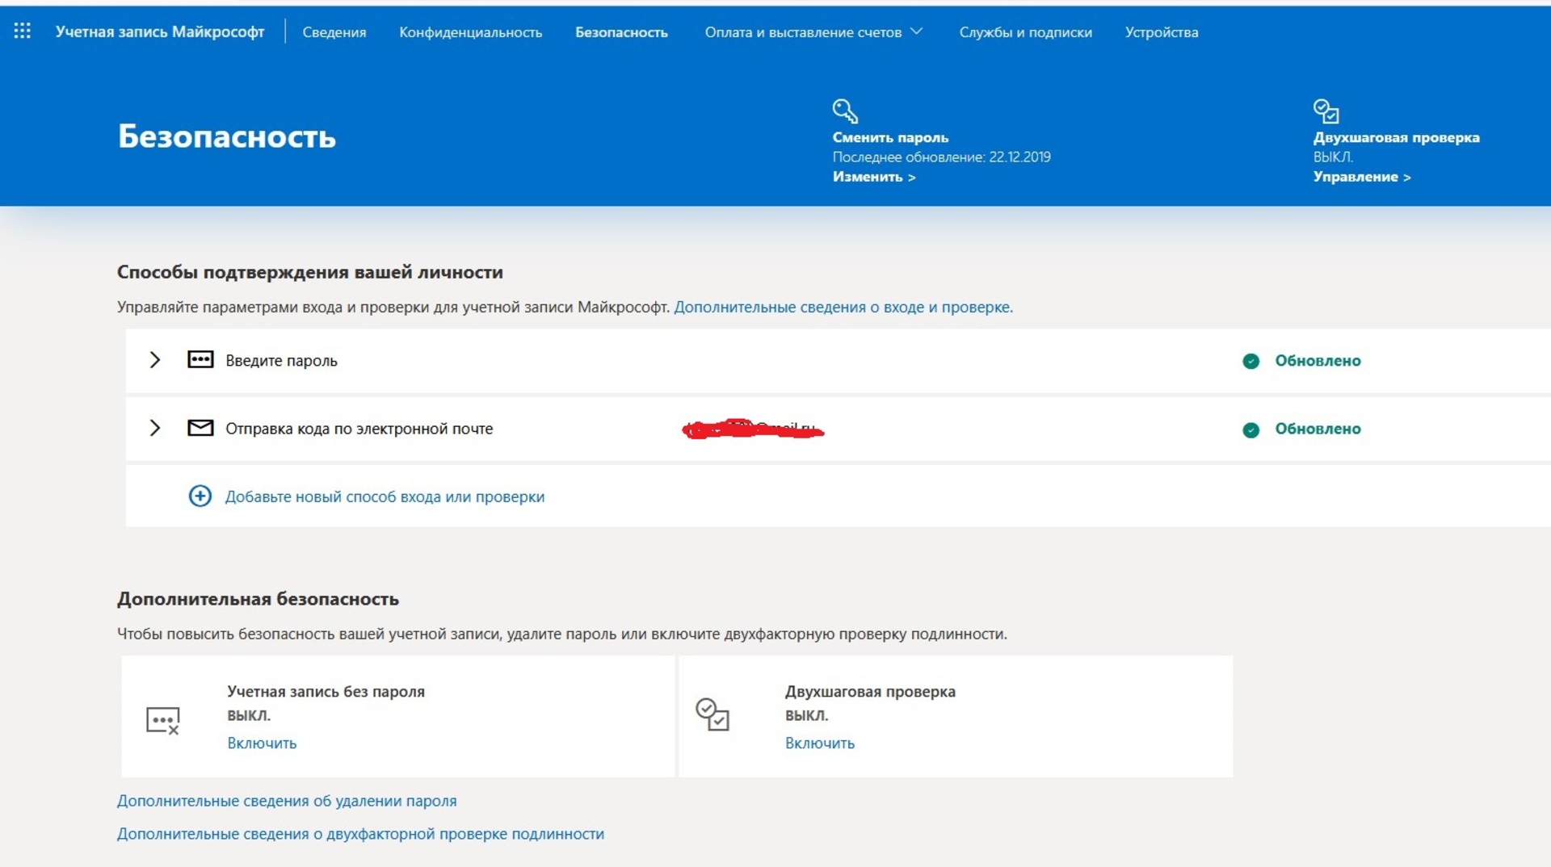This screenshot has width=1551, height=867.
Task: Click the Учетная запись Майкрософт title
Action: tap(160, 31)
